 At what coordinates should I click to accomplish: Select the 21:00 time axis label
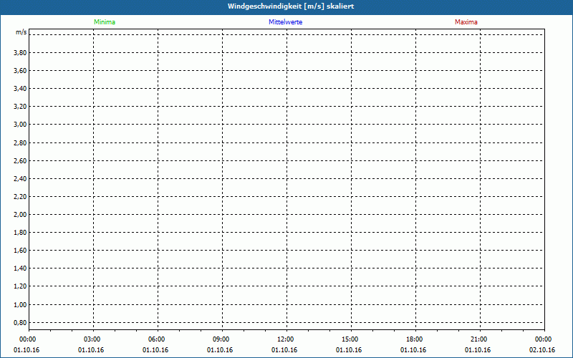478,339
